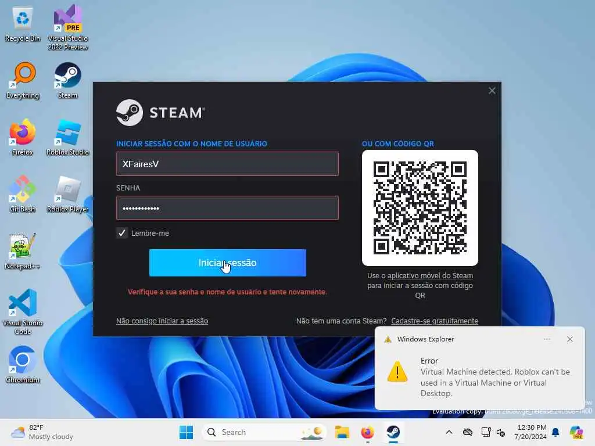Open the Não consigo iniciar a sessão link
Viewport: 595px width, 446px height.
pos(162,321)
